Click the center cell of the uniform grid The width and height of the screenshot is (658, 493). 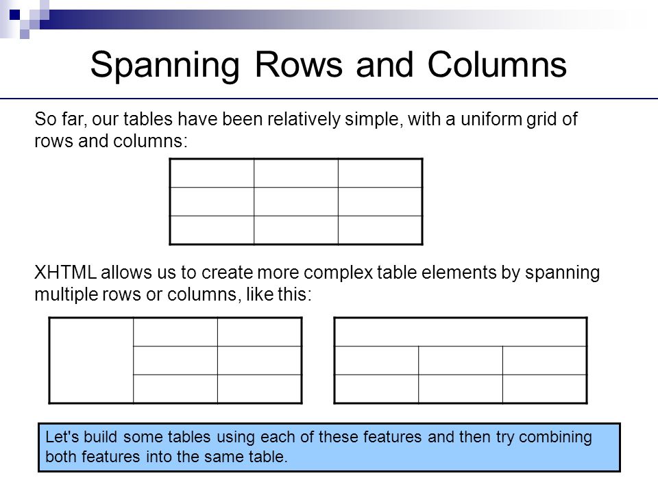[x=296, y=201]
